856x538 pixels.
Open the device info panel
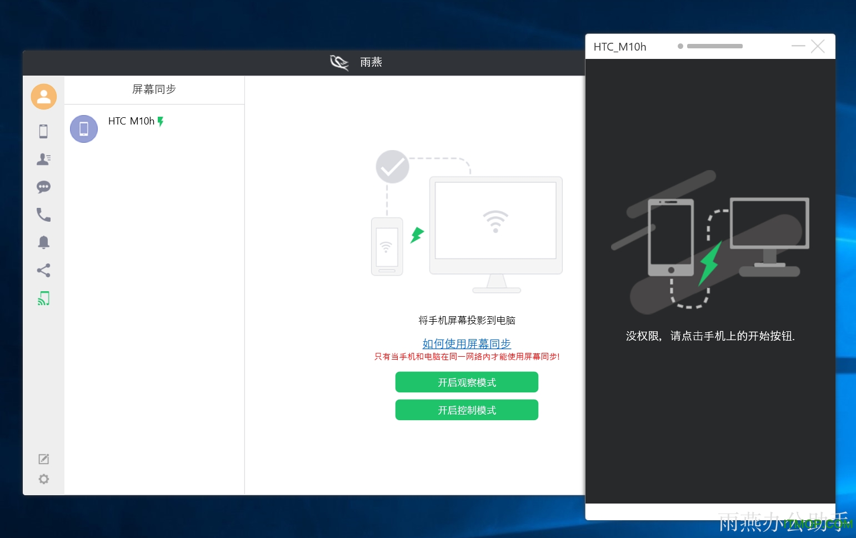click(x=43, y=131)
